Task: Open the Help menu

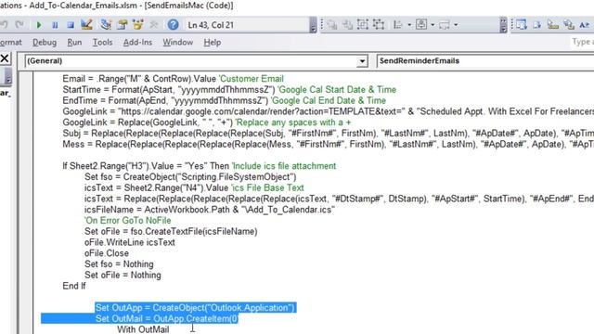Action: pos(213,43)
